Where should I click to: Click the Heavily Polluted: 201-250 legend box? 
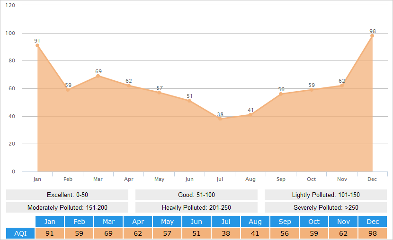pyautogui.click(x=196, y=207)
